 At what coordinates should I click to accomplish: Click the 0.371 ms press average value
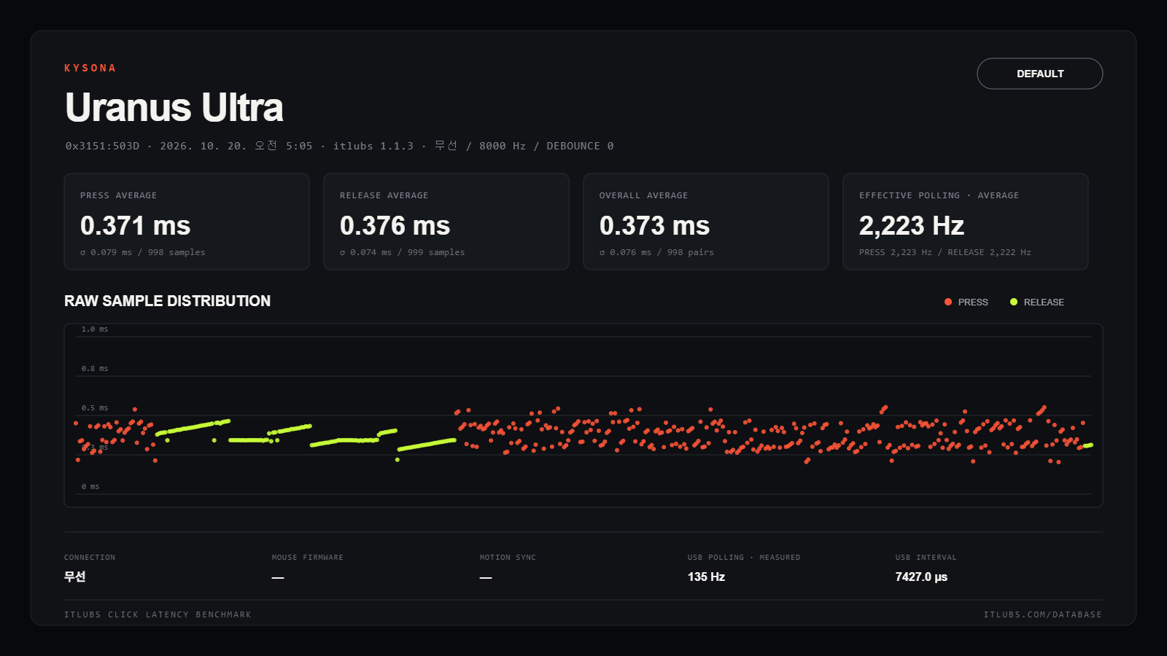136,226
